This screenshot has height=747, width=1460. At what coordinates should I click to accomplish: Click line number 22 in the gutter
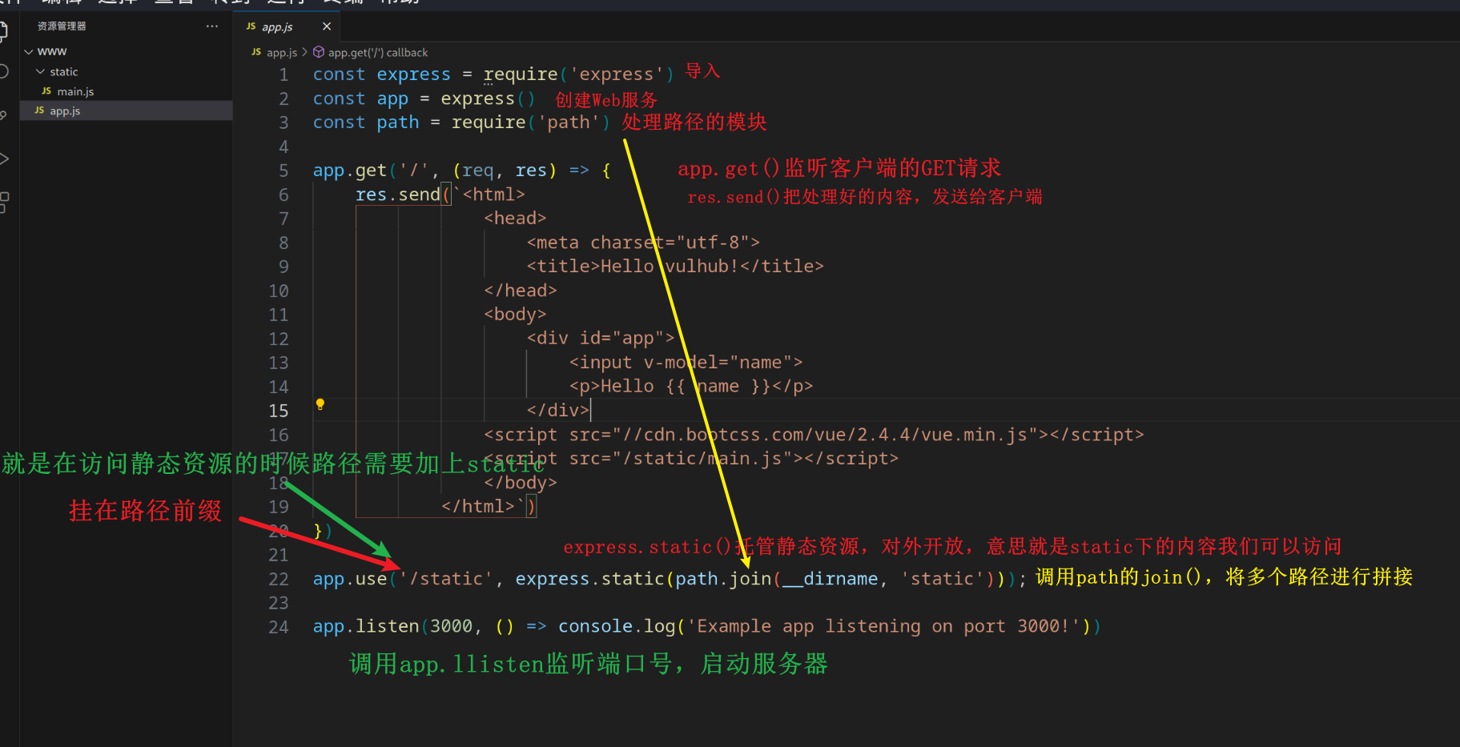tap(279, 579)
